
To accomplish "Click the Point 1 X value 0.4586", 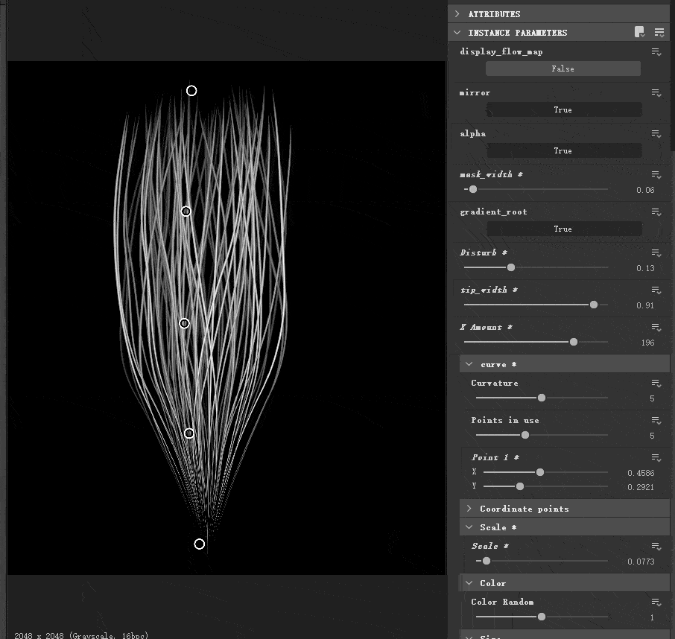I will pos(641,473).
